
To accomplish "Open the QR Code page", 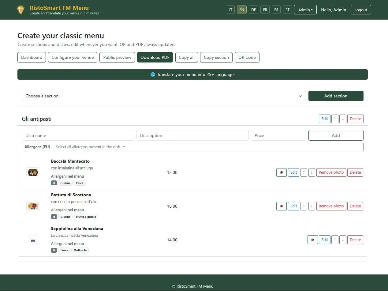I will 247,57.
